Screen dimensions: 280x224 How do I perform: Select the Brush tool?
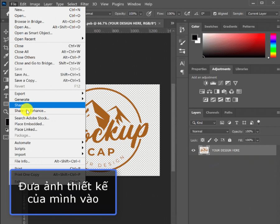pos(6,64)
